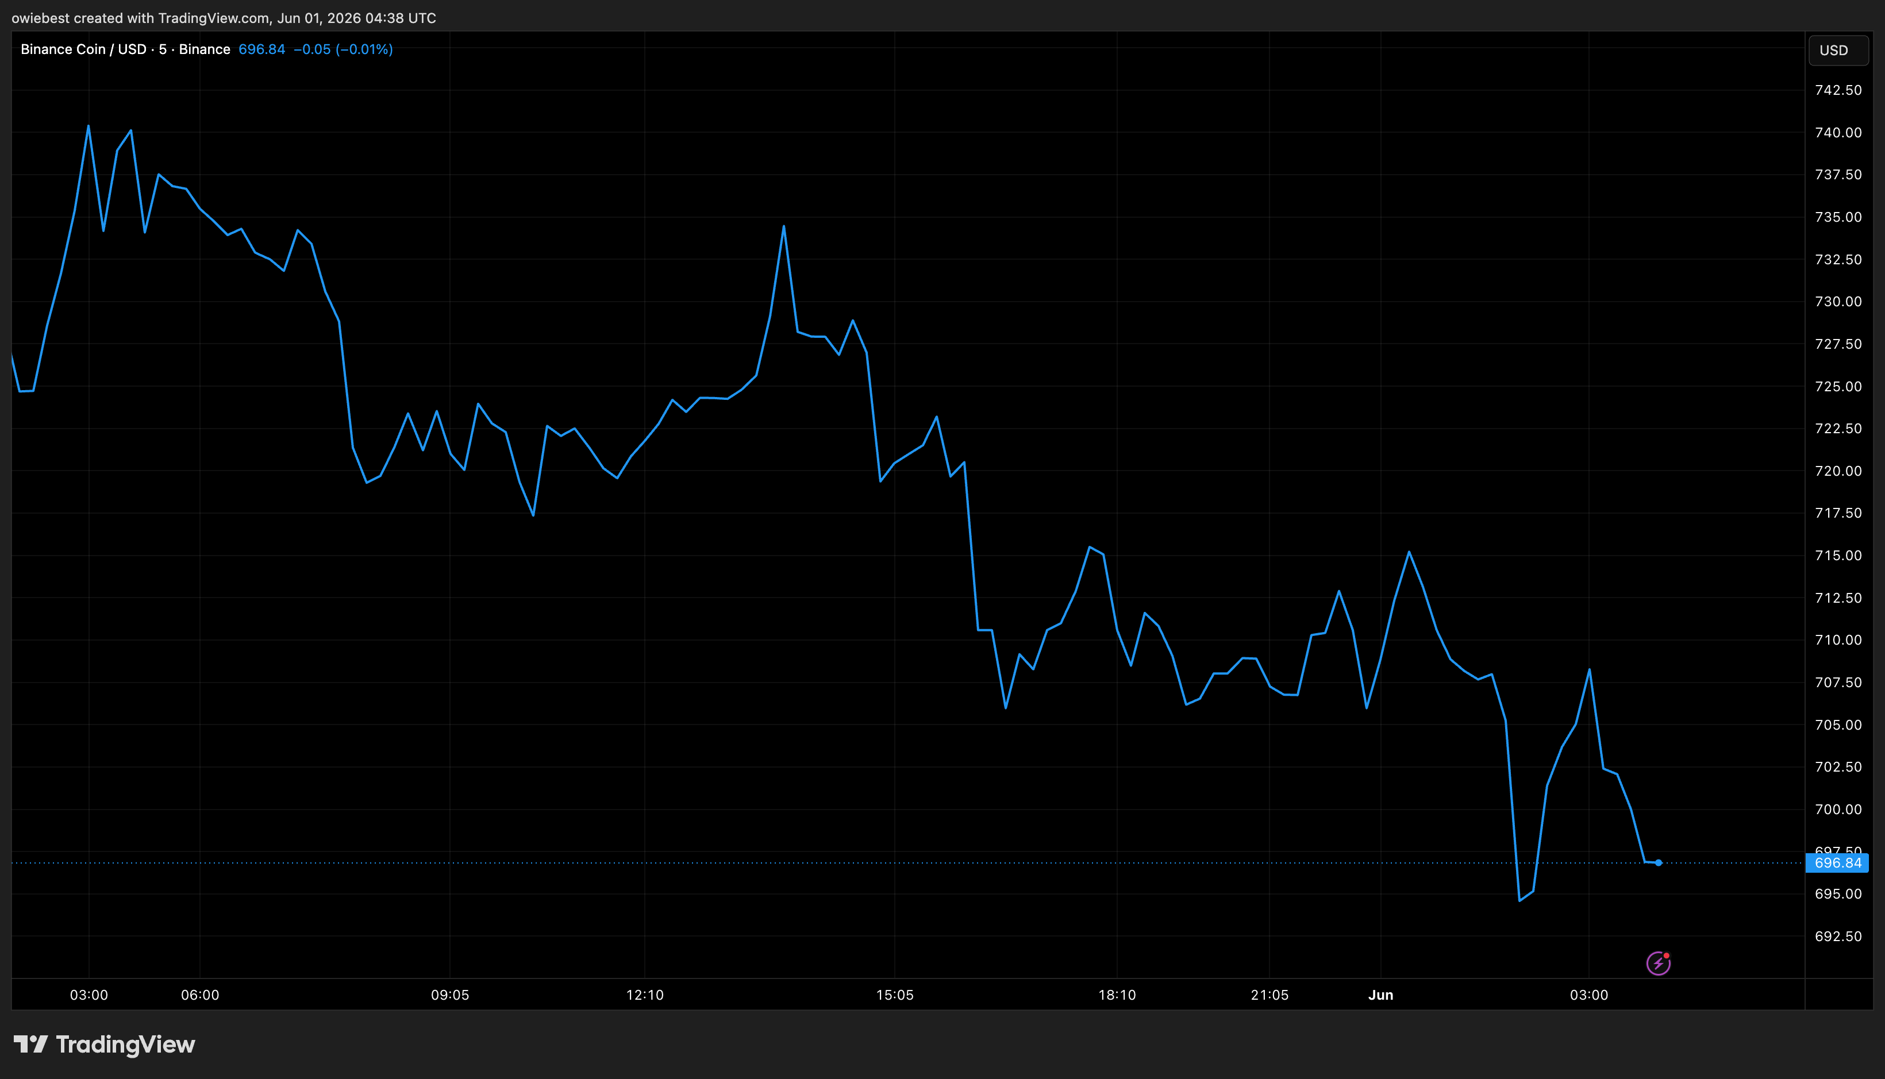Click the Jun date label on time axis

pyautogui.click(x=1380, y=995)
